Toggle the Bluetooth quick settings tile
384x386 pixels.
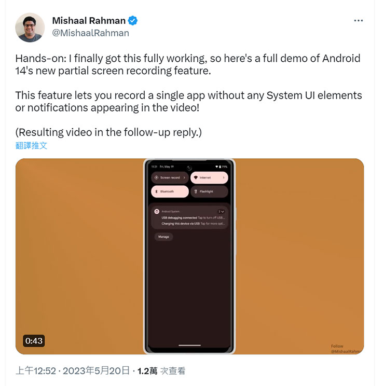click(x=170, y=191)
